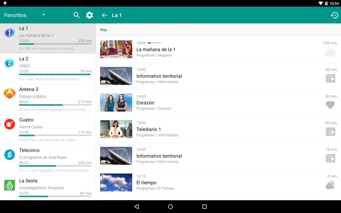The height and width of the screenshot is (213, 341).
Task: Tap the Antena 3 channel logo
Action: coord(10,94)
